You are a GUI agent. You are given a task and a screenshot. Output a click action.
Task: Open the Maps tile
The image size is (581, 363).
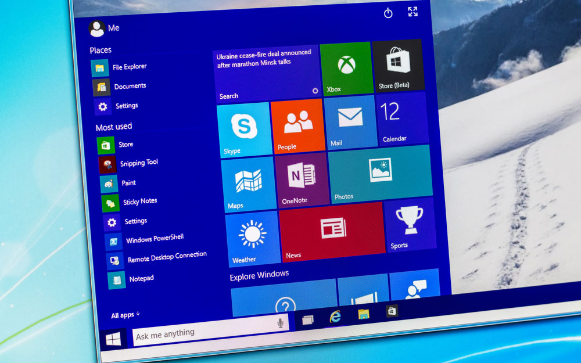248,184
